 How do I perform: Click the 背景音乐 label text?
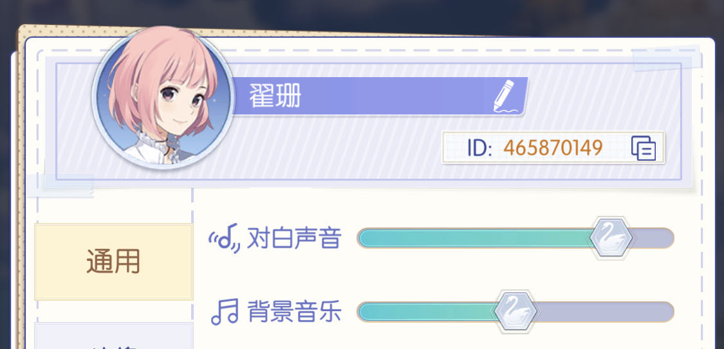294,312
